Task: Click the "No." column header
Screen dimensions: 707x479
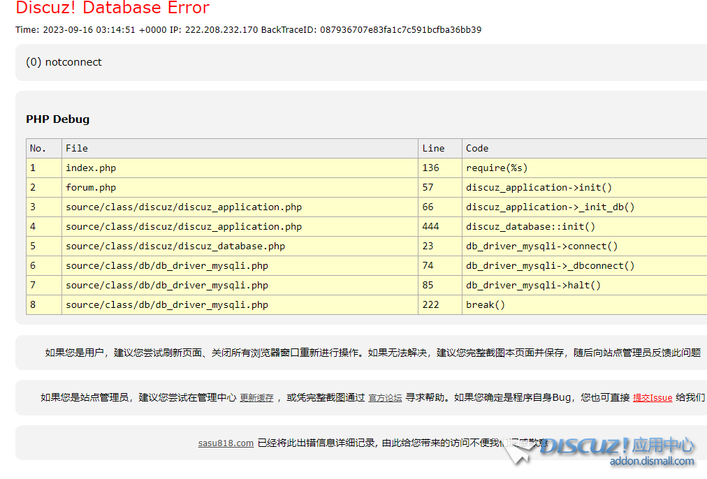Action: point(44,148)
